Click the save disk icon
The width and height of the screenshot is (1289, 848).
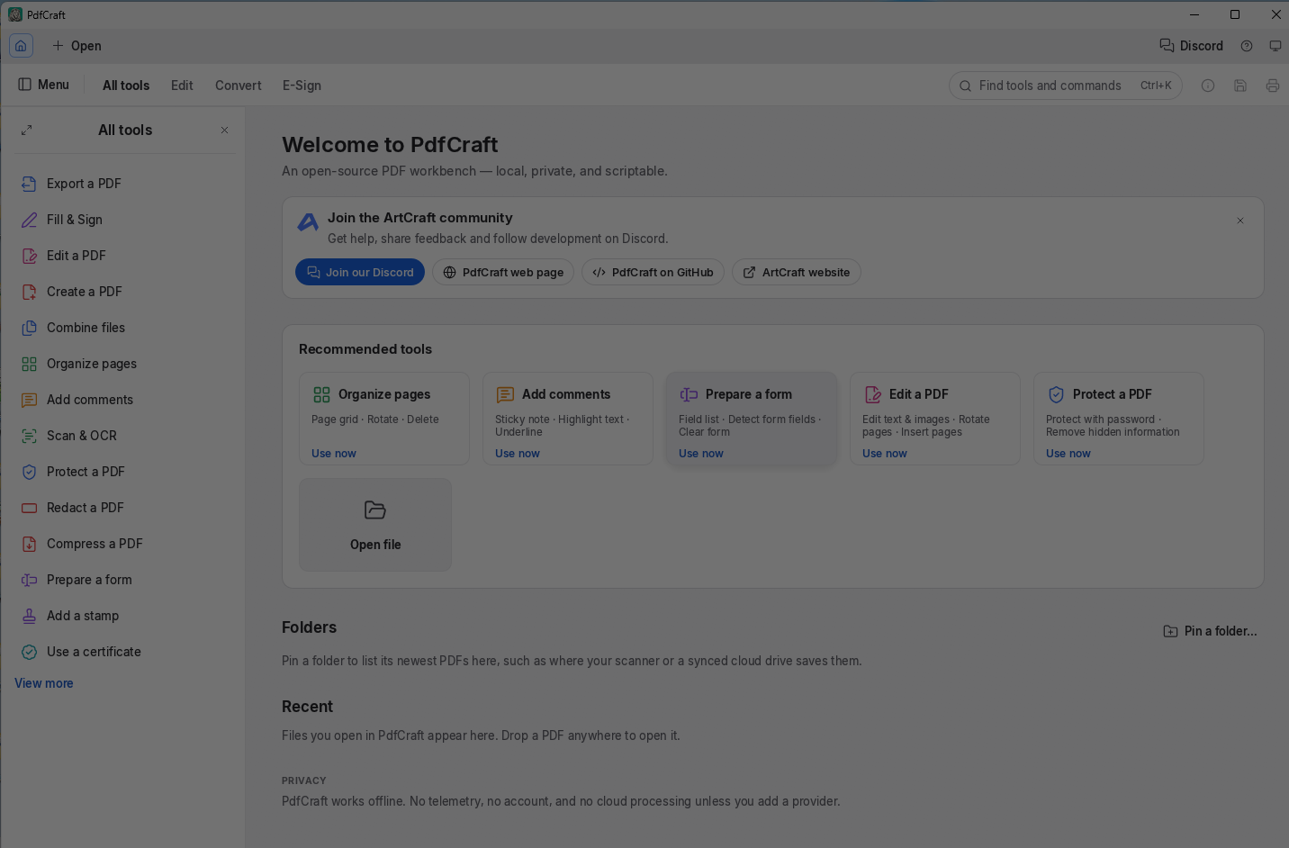point(1240,86)
